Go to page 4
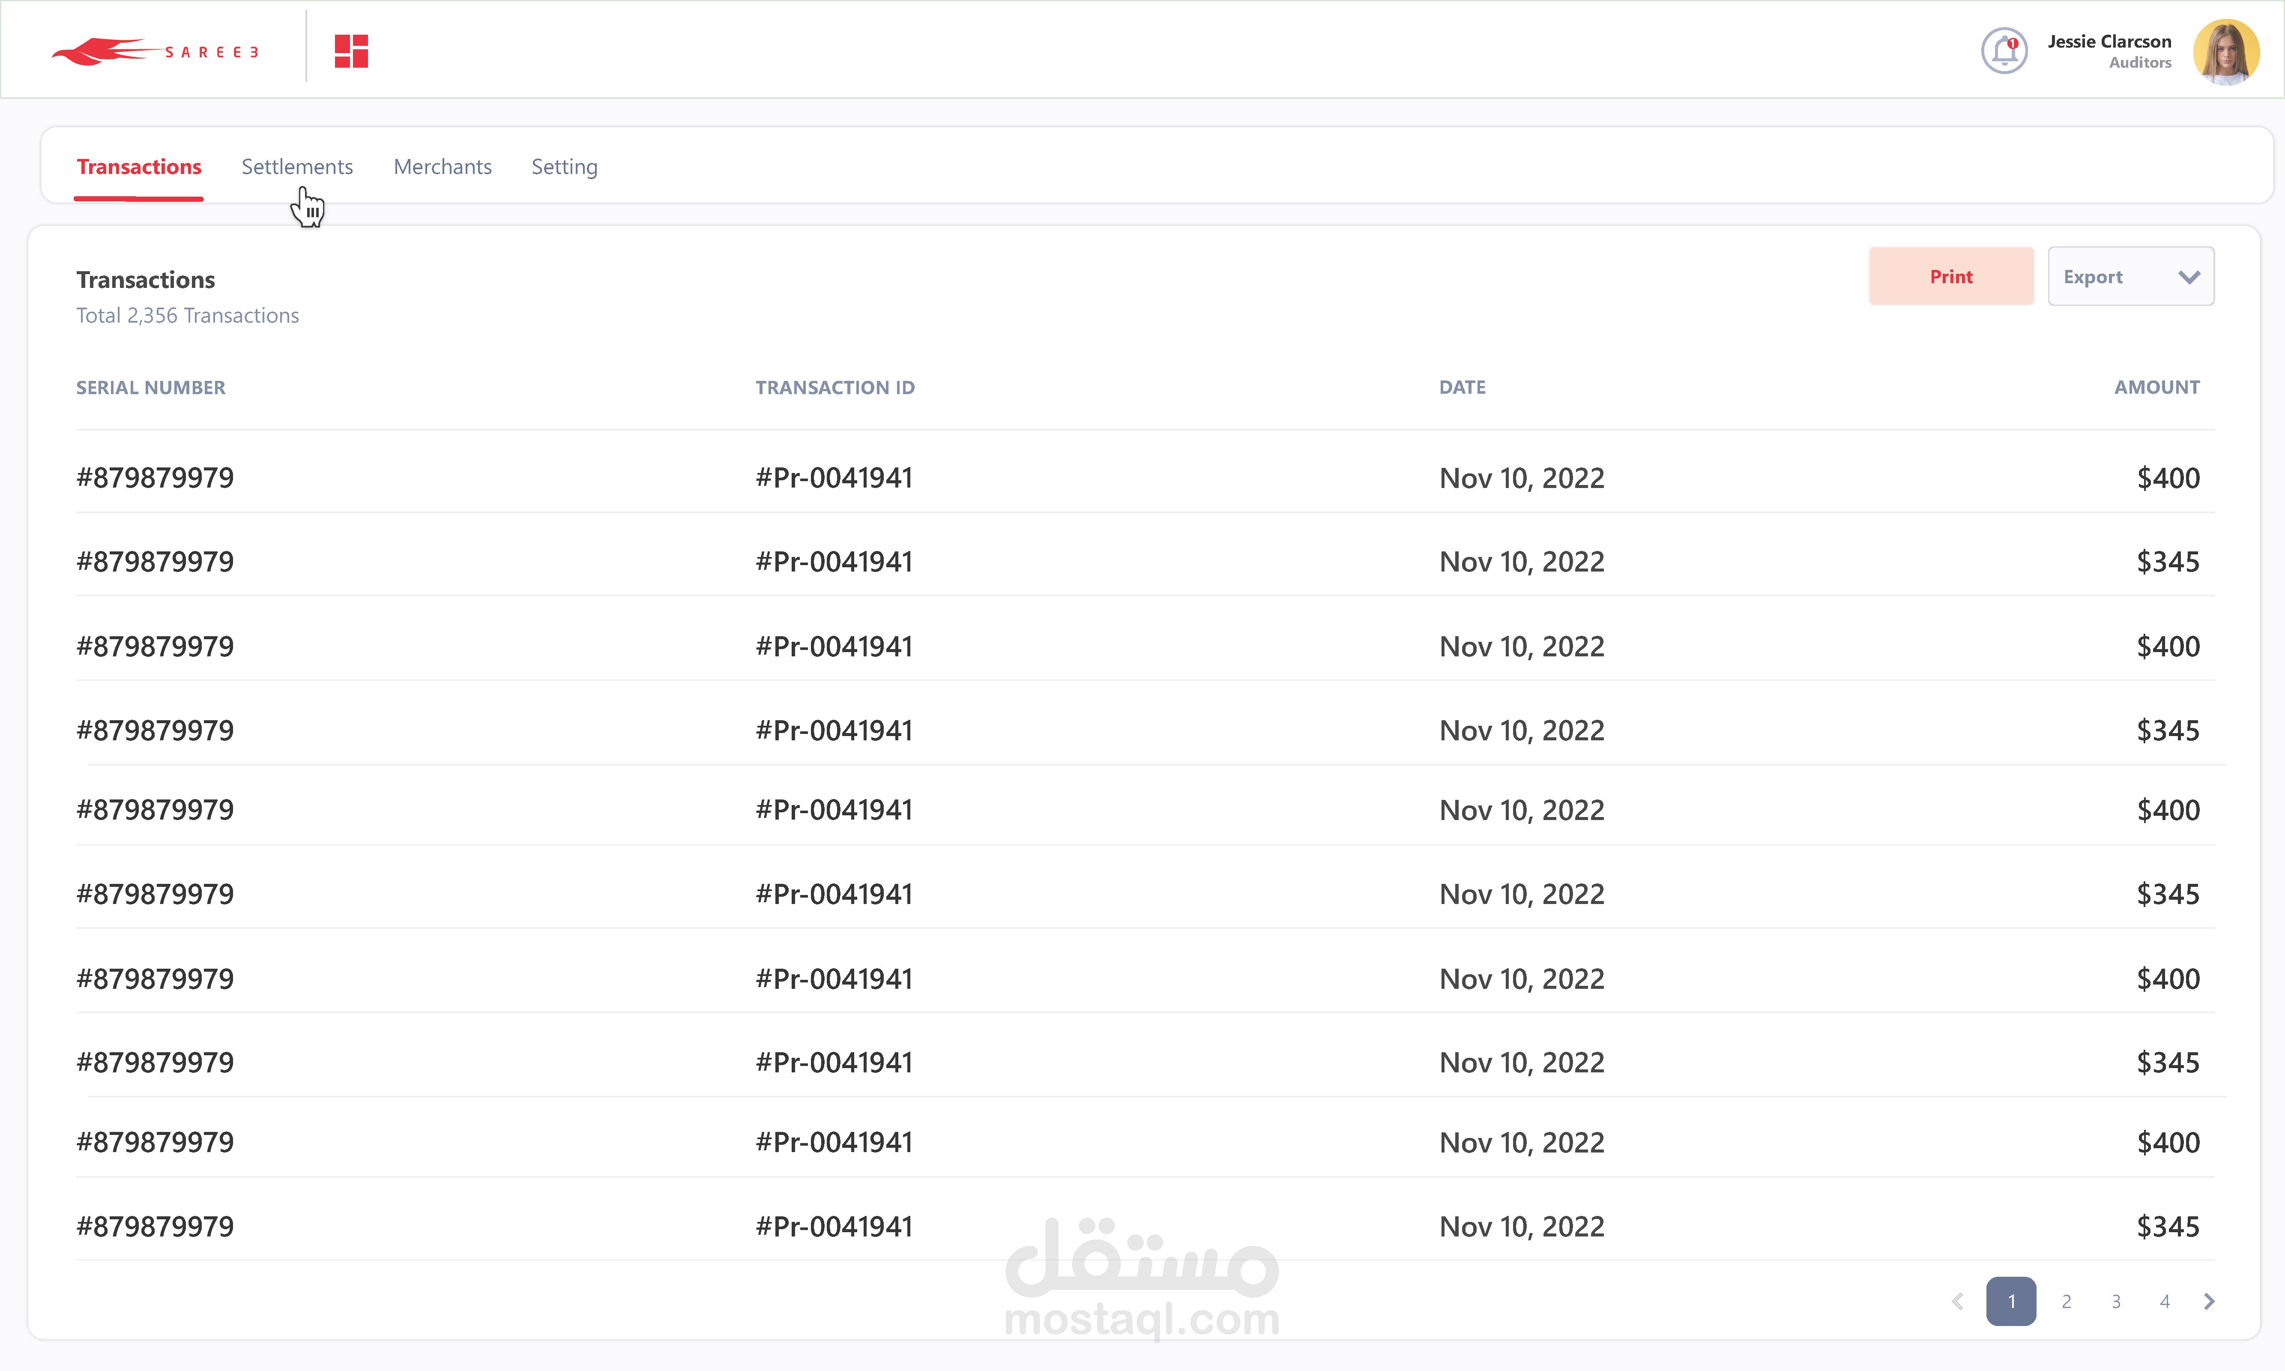 tap(2164, 1301)
